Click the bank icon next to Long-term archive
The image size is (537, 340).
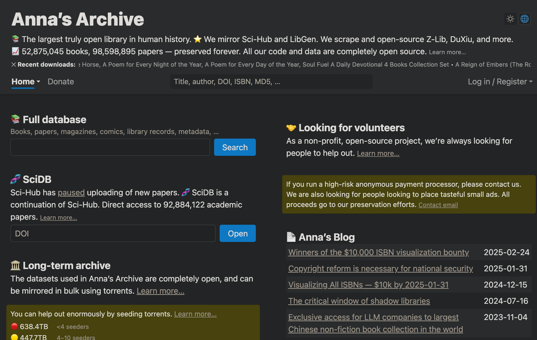click(15, 266)
